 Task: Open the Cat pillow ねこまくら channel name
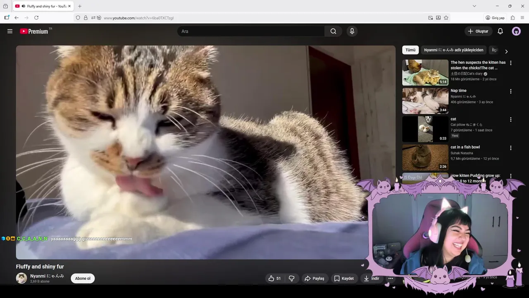pos(467,125)
